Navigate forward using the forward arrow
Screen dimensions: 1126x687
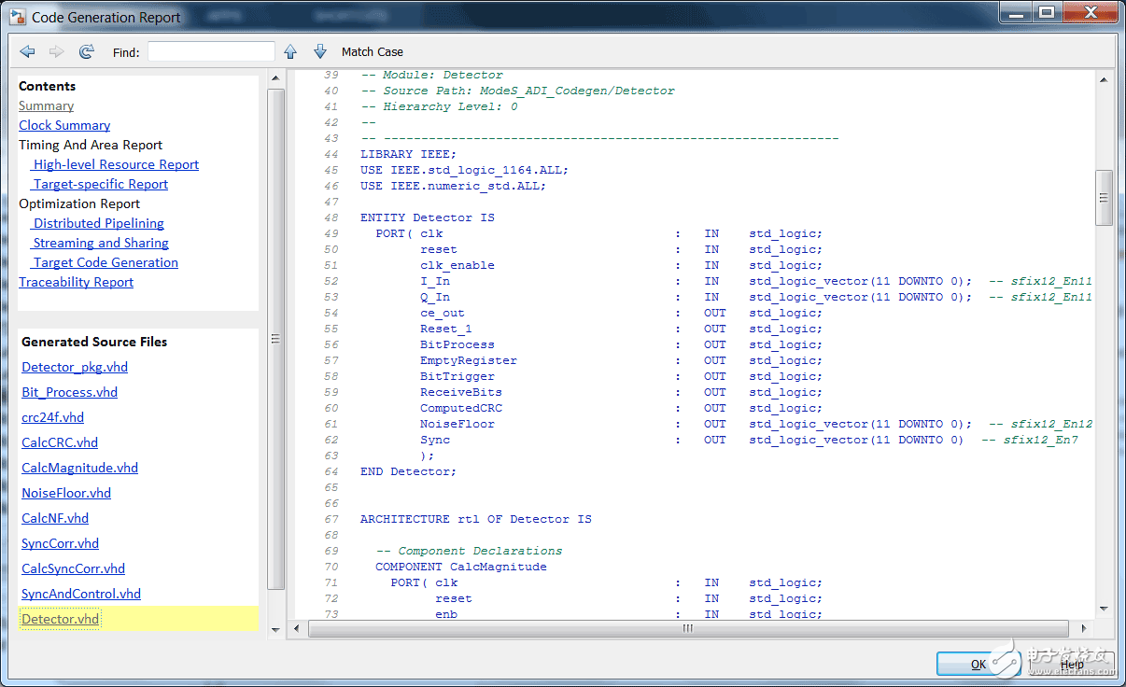click(56, 51)
